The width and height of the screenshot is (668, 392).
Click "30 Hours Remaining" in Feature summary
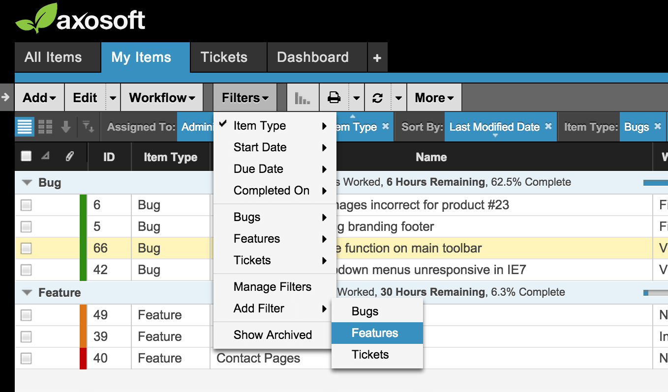432,292
